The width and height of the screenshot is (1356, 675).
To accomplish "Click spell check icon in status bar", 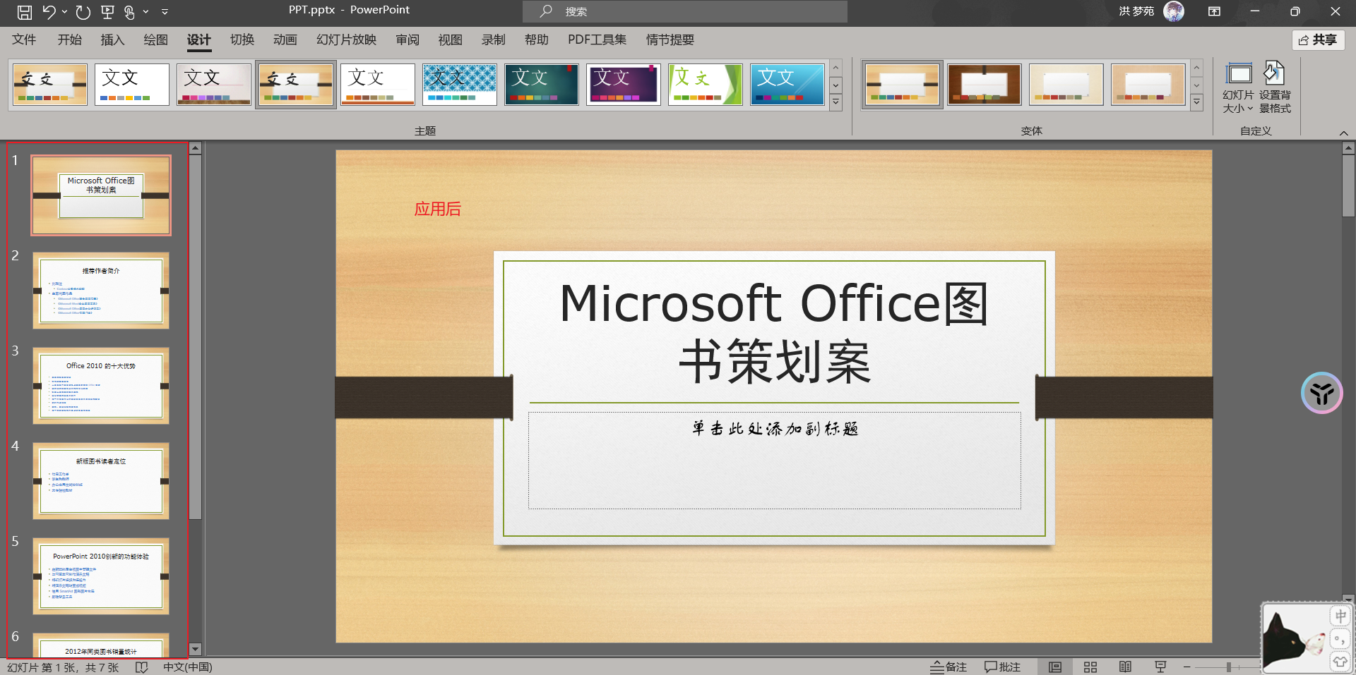I will [x=142, y=667].
